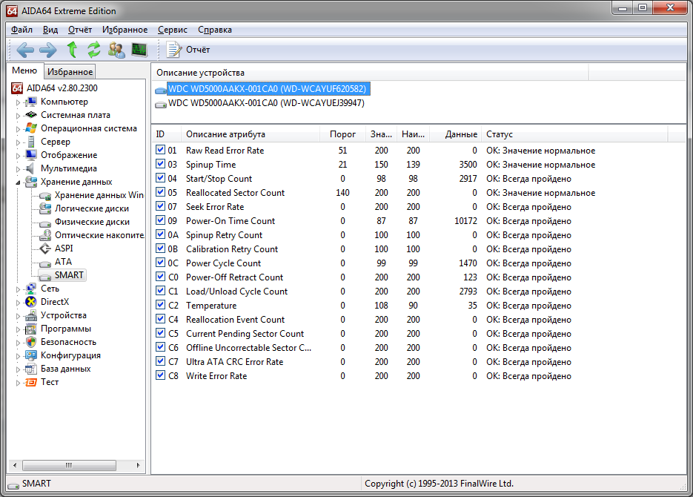The width and height of the screenshot is (693, 497).
Task: Click the Компьютер computer icon
Action: 30,102
